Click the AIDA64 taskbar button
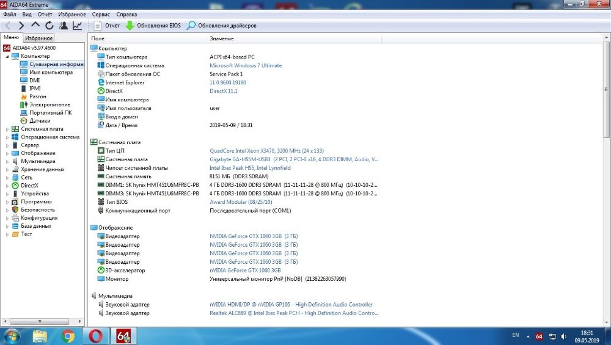Screen dimensions: 611x345 (123, 336)
